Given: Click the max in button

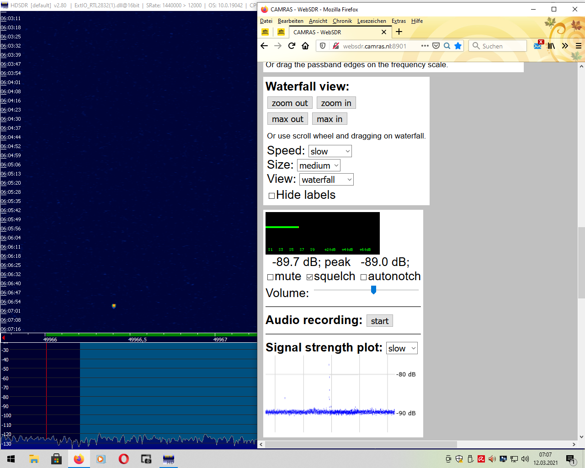Looking at the screenshot, I should click(330, 119).
